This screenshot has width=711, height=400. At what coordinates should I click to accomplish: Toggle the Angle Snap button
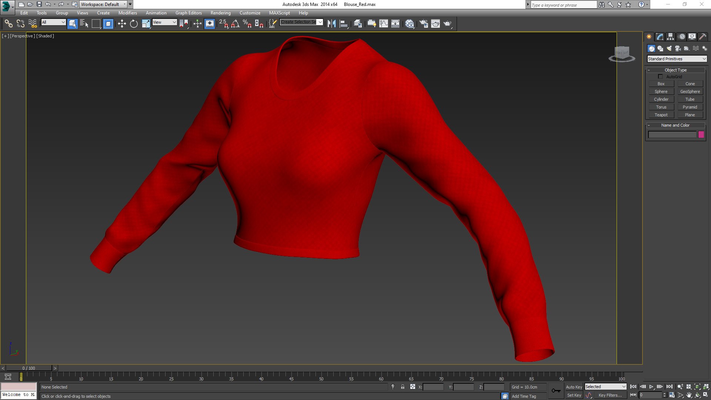click(x=236, y=24)
